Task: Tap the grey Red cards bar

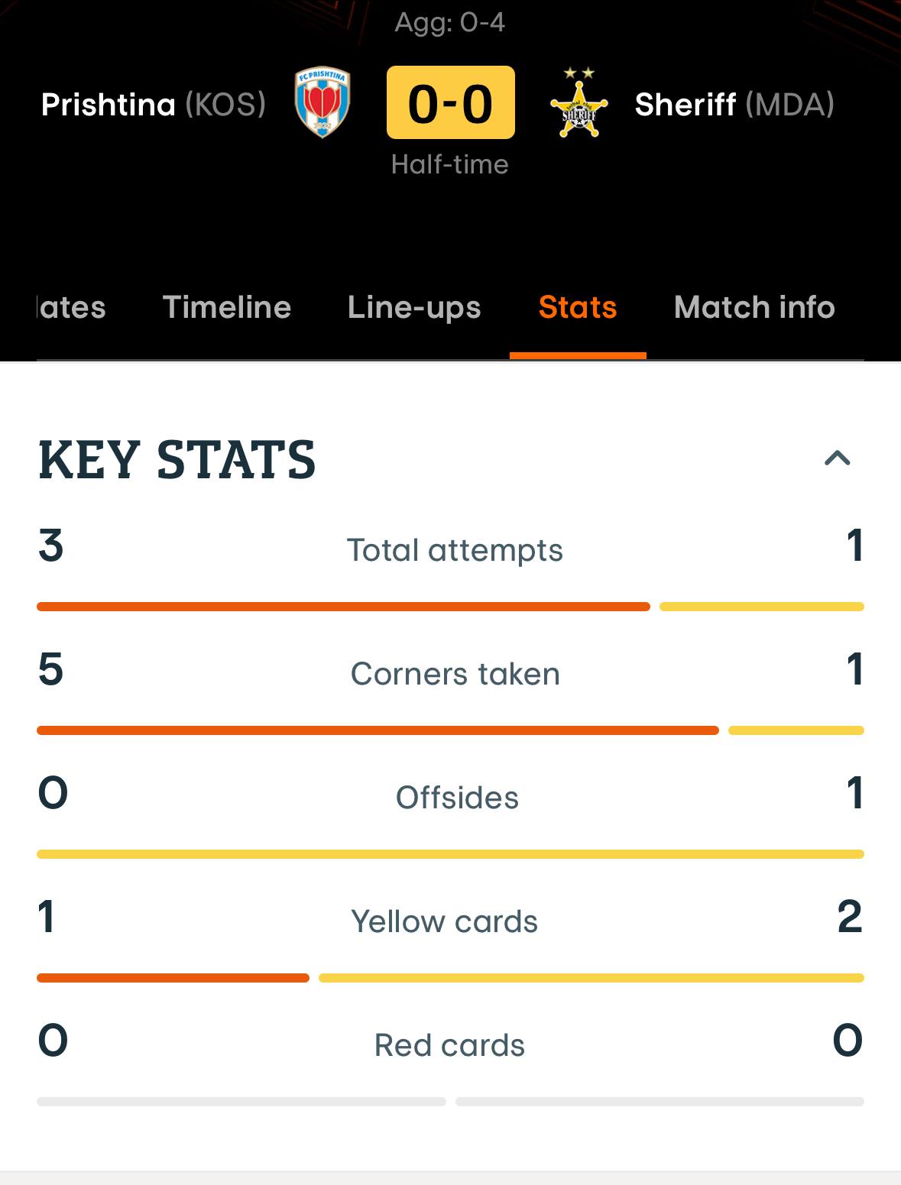Action: [450, 1102]
